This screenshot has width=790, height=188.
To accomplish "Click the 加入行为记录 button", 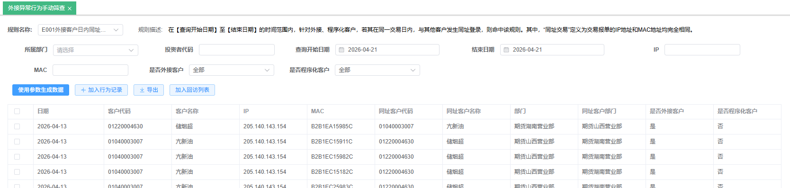I will tap(101, 90).
